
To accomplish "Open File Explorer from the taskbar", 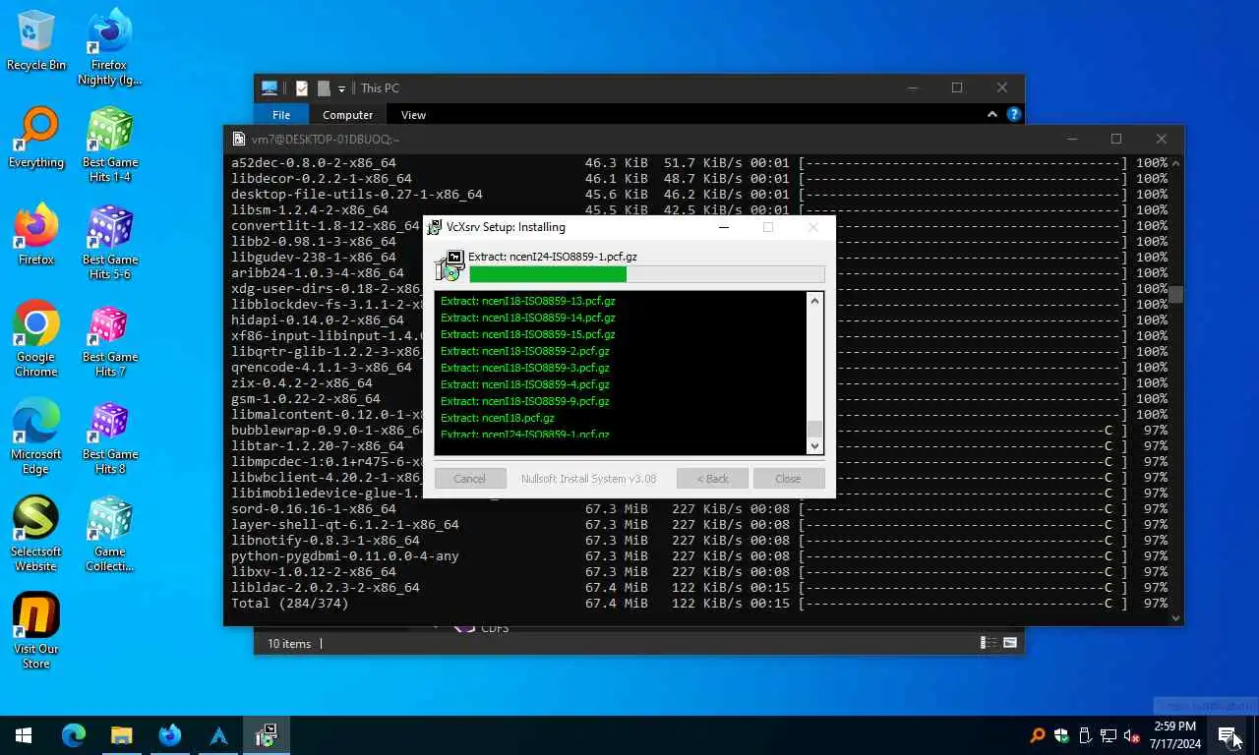I will 121,735.
